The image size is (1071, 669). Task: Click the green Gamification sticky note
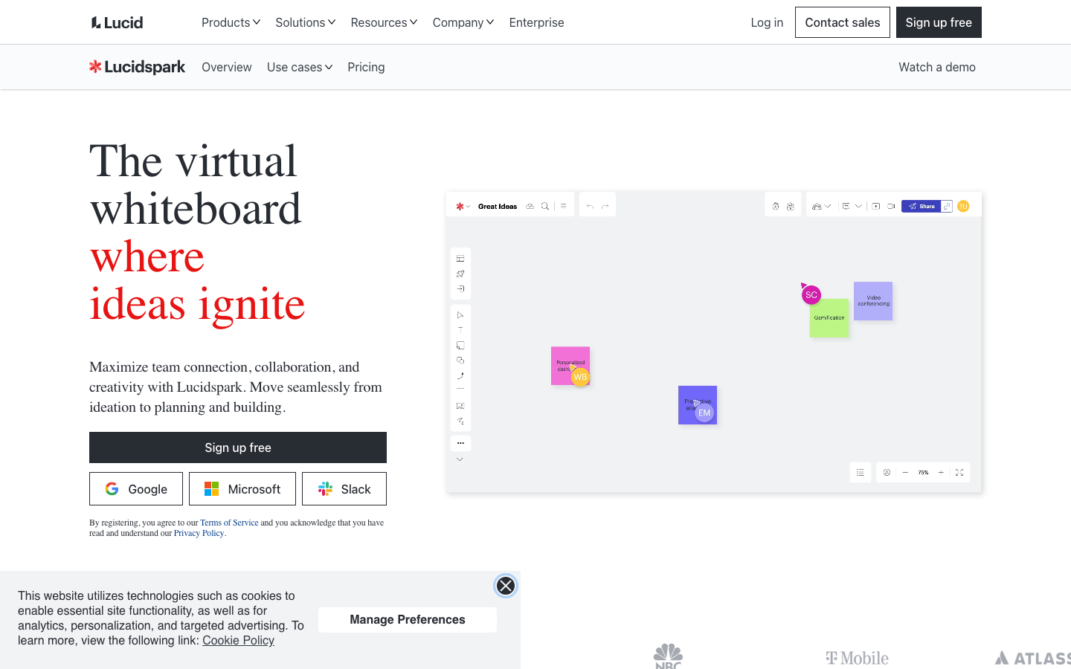(x=829, y=318)
